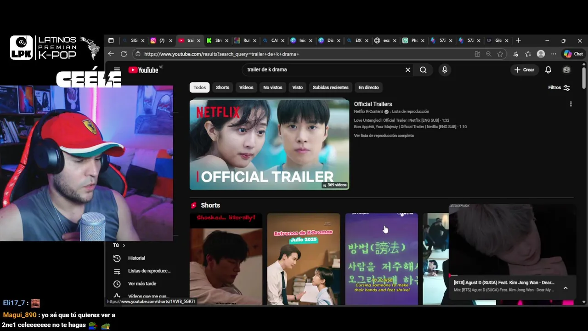Select the En directo filter chip

coord(369,87)
